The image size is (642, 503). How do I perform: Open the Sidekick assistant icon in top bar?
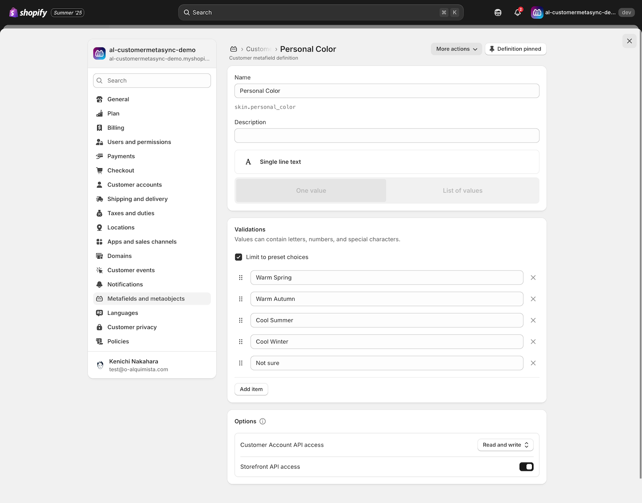pos(498,12)
